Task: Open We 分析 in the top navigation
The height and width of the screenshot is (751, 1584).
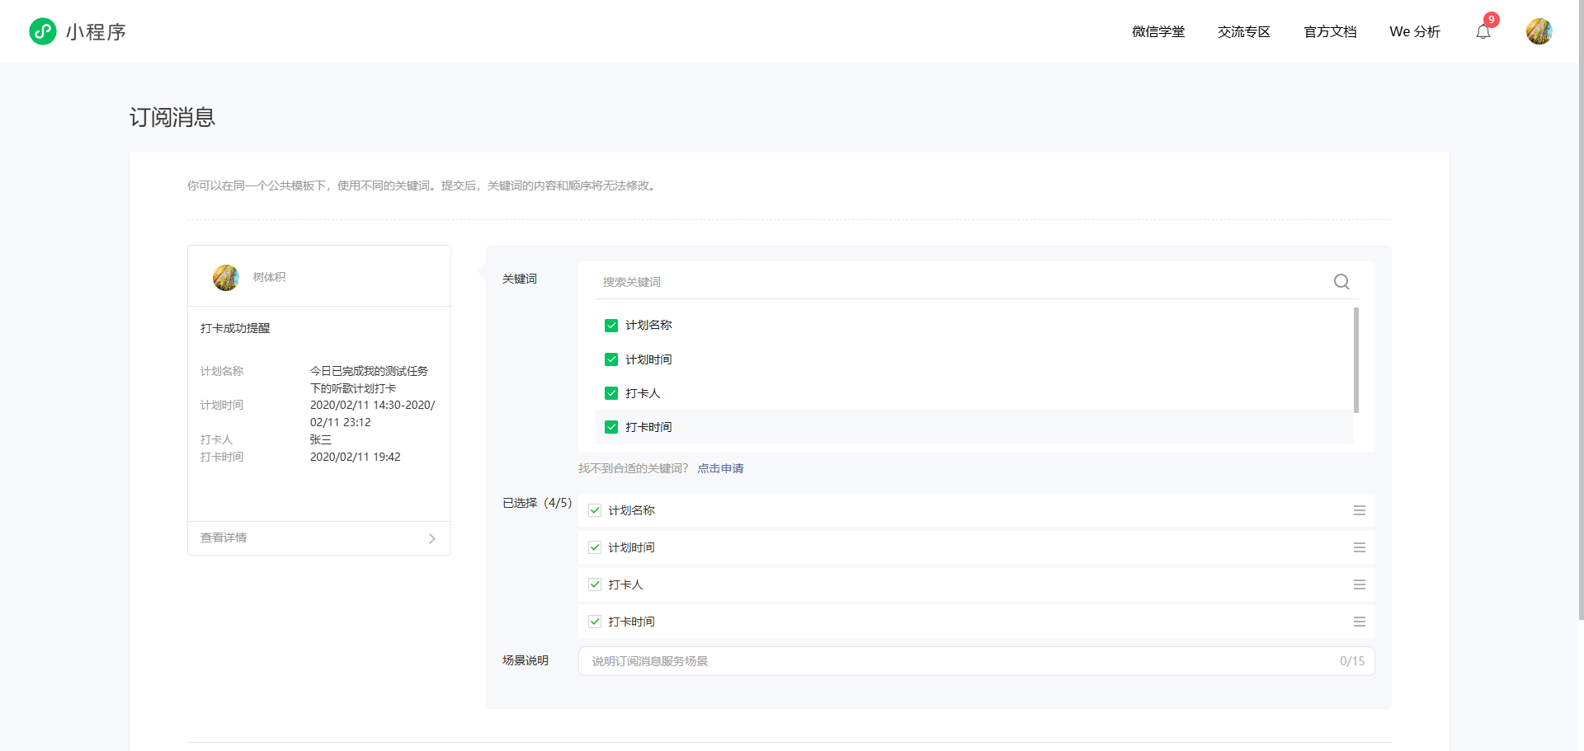Action: point(1415,31)
